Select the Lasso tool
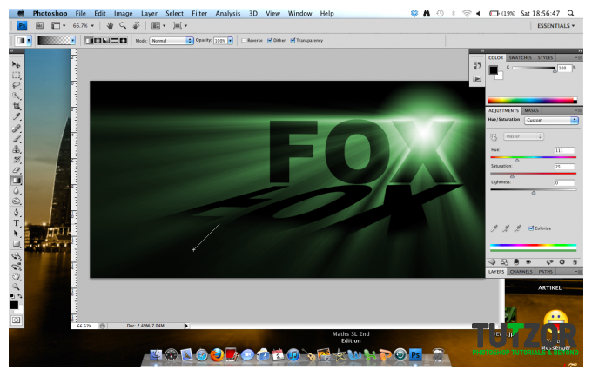The width and height of the screenshot is (592, 376). pos(17,85)
